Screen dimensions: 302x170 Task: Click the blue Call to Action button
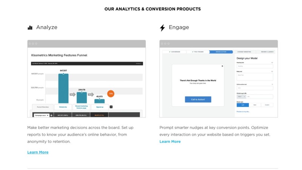coord(198,99)
